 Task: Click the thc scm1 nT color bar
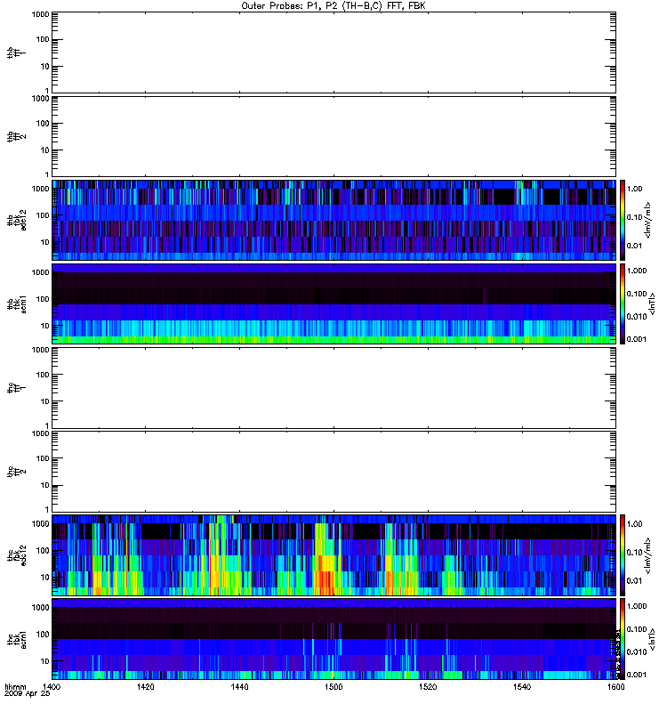coord(623,639)
